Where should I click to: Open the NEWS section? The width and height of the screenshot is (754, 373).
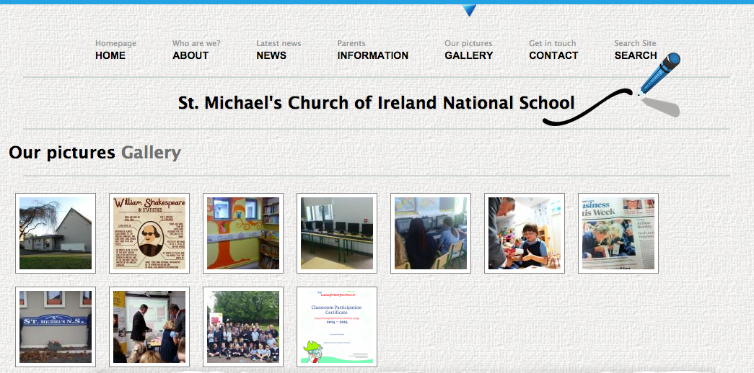click(271, 55)
